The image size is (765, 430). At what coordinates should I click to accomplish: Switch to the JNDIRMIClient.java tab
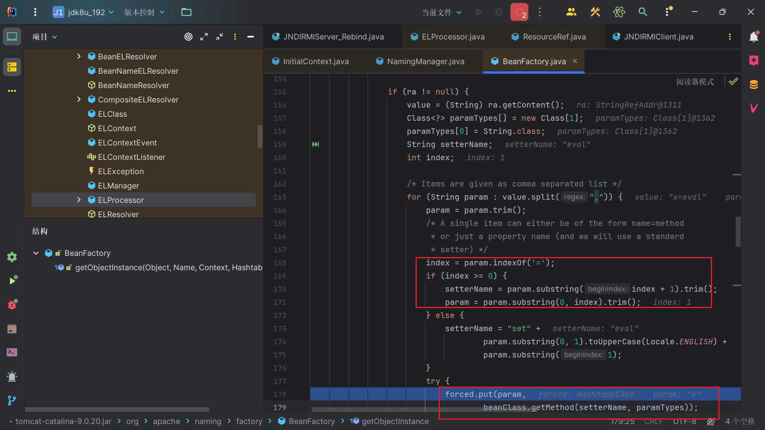(x=658, y=37)
